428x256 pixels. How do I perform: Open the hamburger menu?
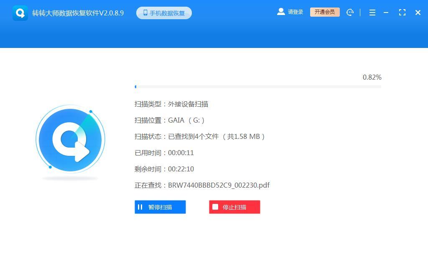pyautogui.click(x=372, y=12)
